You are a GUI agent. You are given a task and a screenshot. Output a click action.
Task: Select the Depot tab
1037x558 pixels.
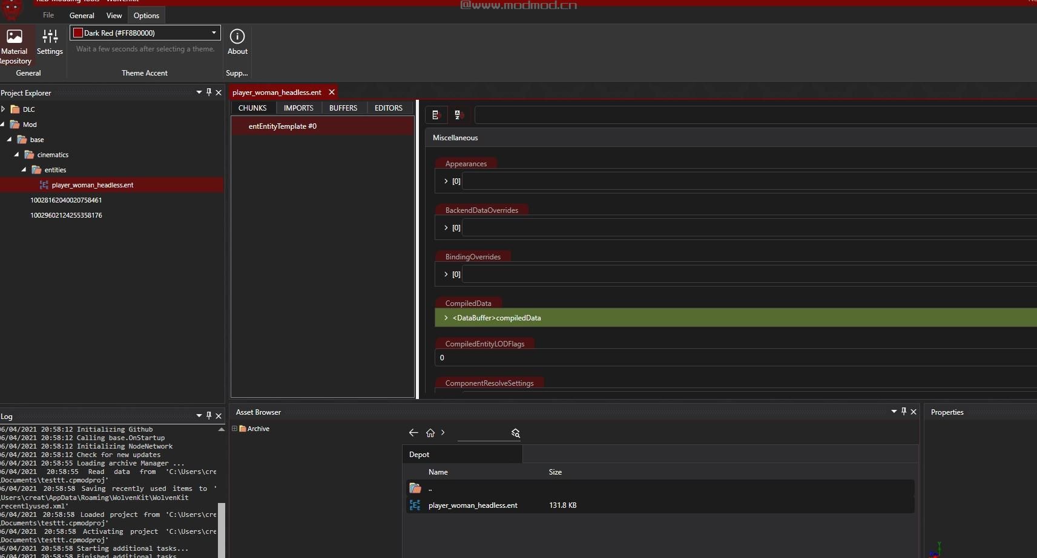coord(462,455)
